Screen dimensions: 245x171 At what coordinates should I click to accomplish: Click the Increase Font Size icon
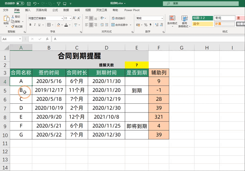(x=74, y=18)
